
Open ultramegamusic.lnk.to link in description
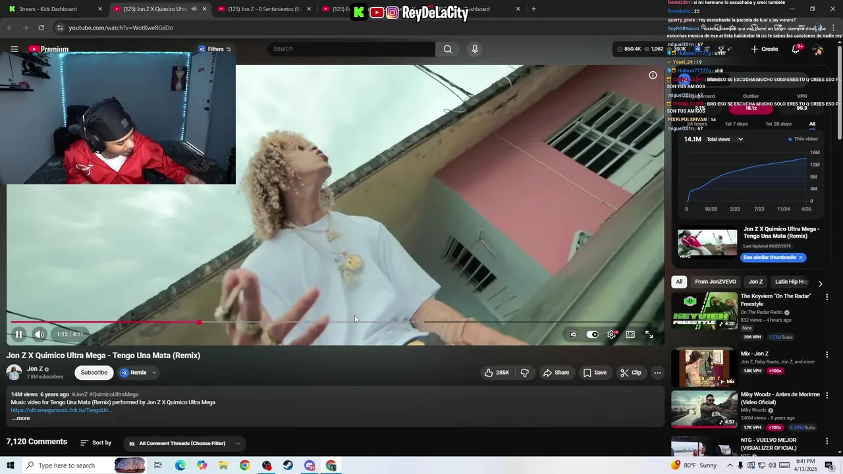[61, 410]
